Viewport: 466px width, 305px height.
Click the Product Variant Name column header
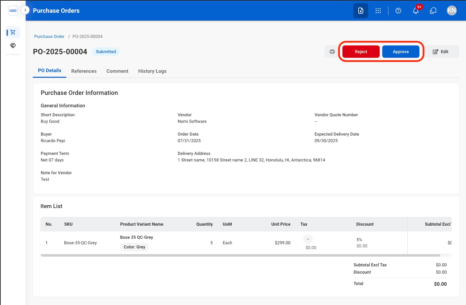(x=142, y=224)
